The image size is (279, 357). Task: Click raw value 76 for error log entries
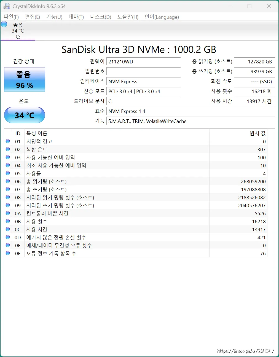(x=263, y=254)
